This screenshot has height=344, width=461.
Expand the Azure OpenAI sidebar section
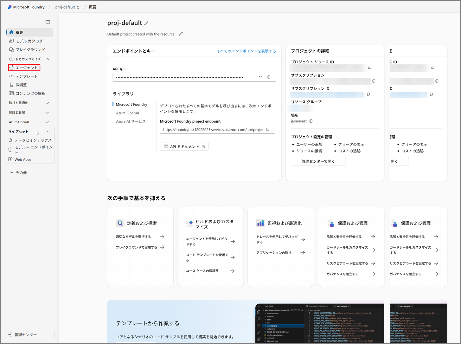pos(47,122)
